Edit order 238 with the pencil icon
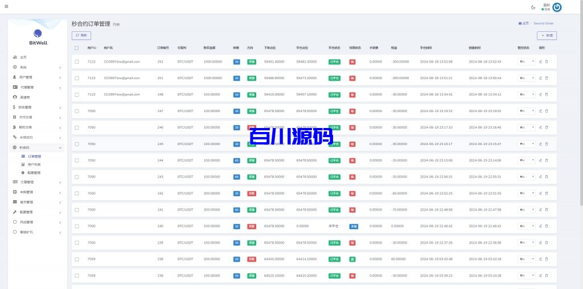 click(541, 259)
